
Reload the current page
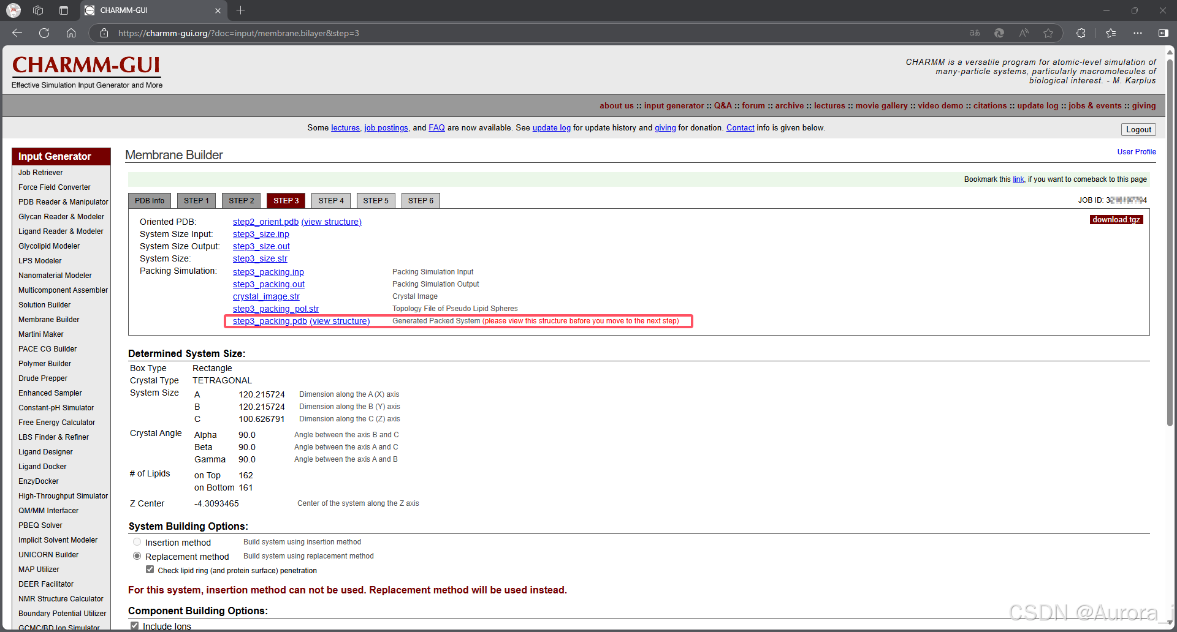click(44, 33)
